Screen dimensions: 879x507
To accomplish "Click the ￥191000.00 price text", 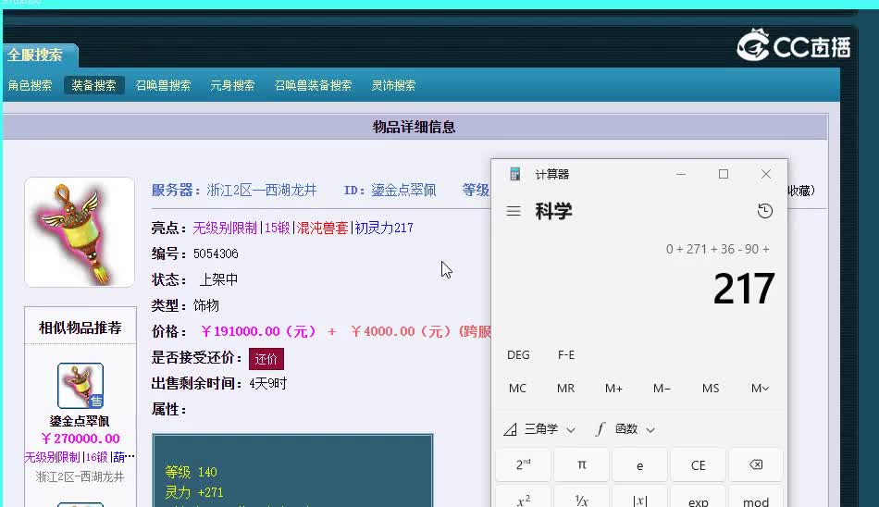I will coord(258,331).
